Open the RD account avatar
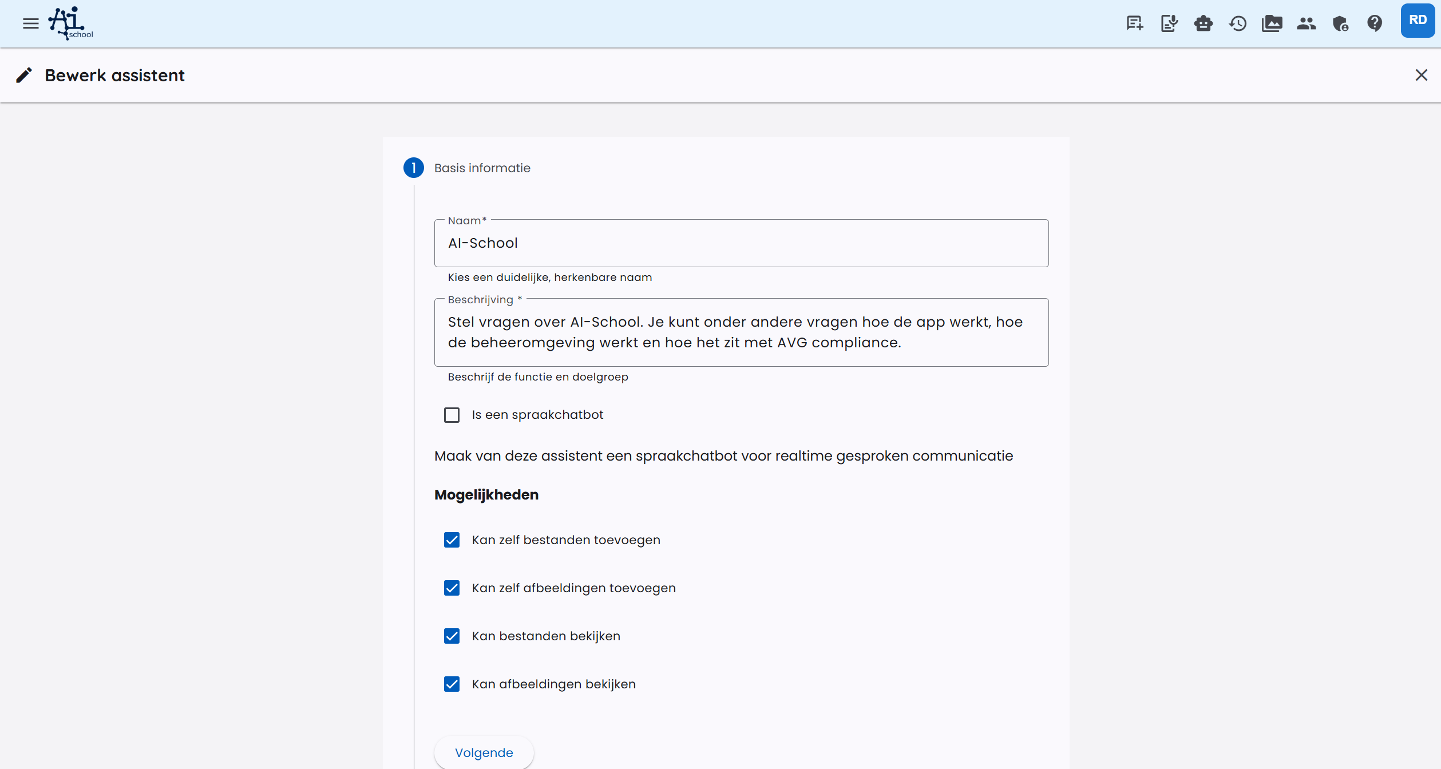This screenshot has height=769, width=1441. (x=1418, y=19)
